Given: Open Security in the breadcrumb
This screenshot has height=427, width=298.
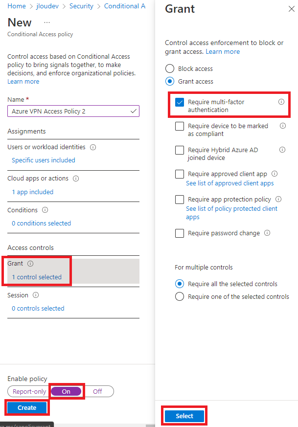Looking at the screenshot, I should click(81, 6).
